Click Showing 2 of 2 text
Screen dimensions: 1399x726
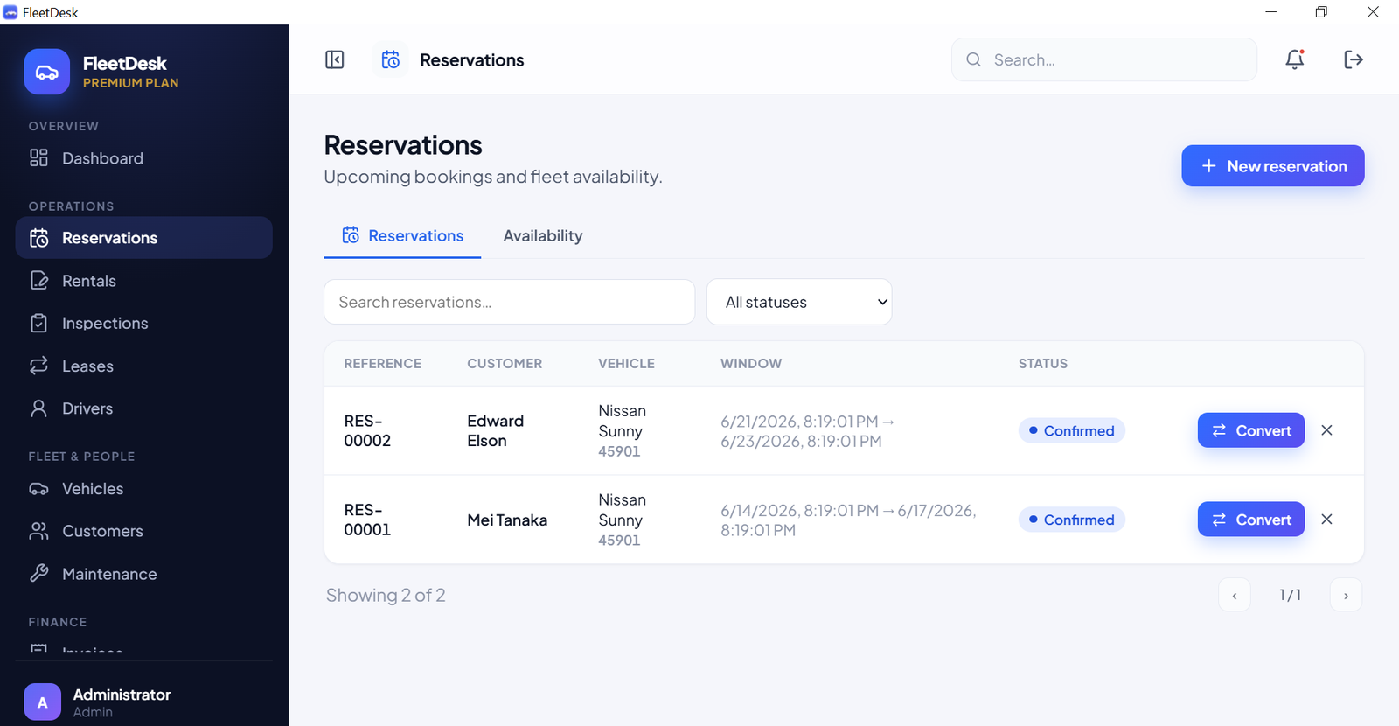pos(386,595)
